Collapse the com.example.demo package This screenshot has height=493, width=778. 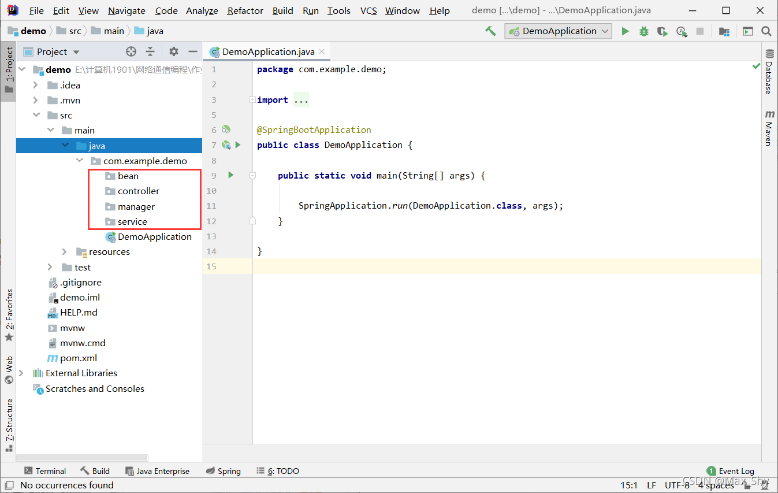pyautogui.click(x=79, y=161)
